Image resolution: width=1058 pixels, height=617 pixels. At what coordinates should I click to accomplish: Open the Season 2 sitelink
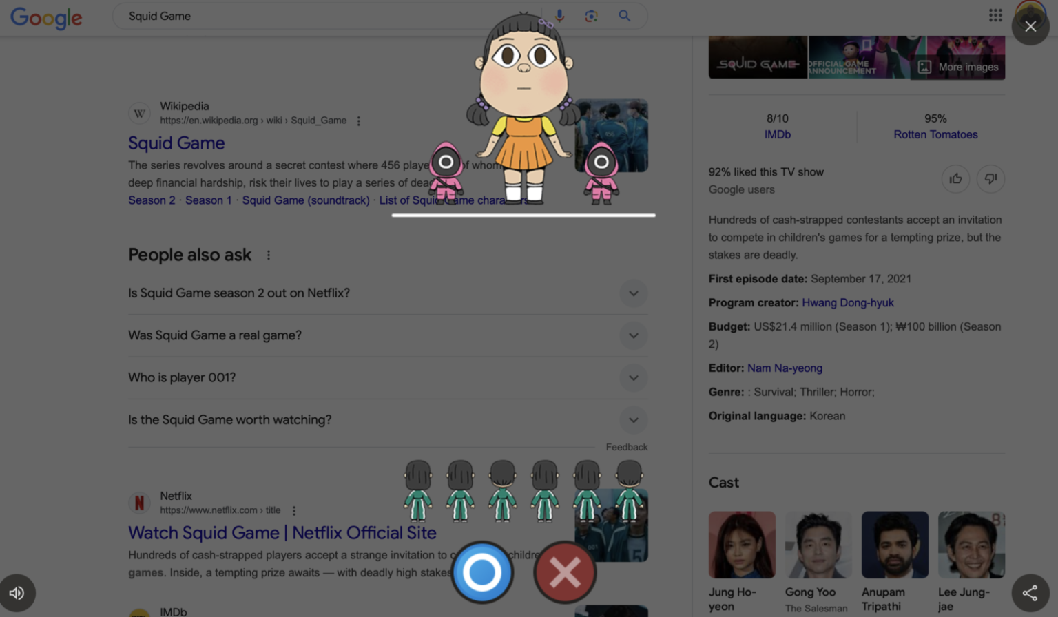pyautogui.click(x=152, y=200)
